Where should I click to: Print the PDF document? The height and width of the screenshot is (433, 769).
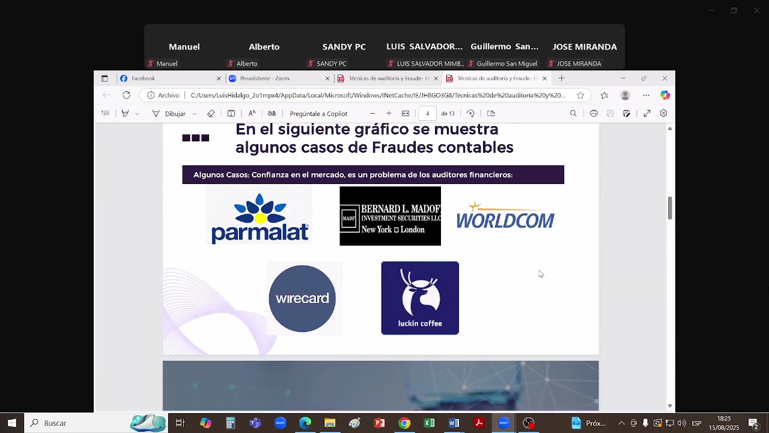(594, 113)
